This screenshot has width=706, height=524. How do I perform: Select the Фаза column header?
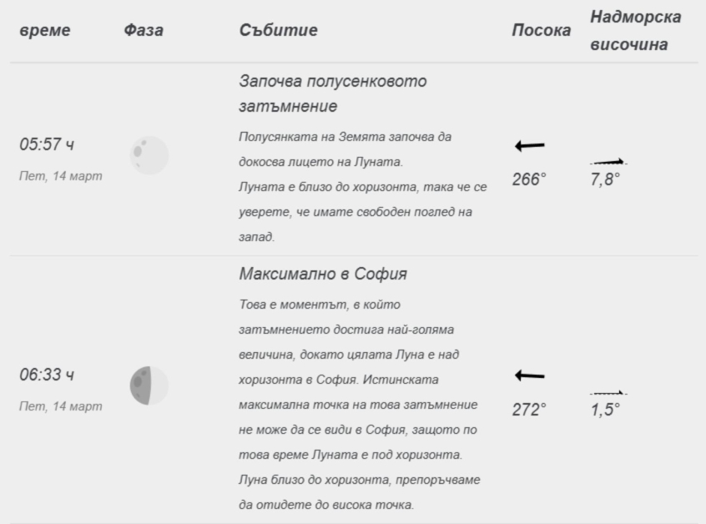click(144, 30)
